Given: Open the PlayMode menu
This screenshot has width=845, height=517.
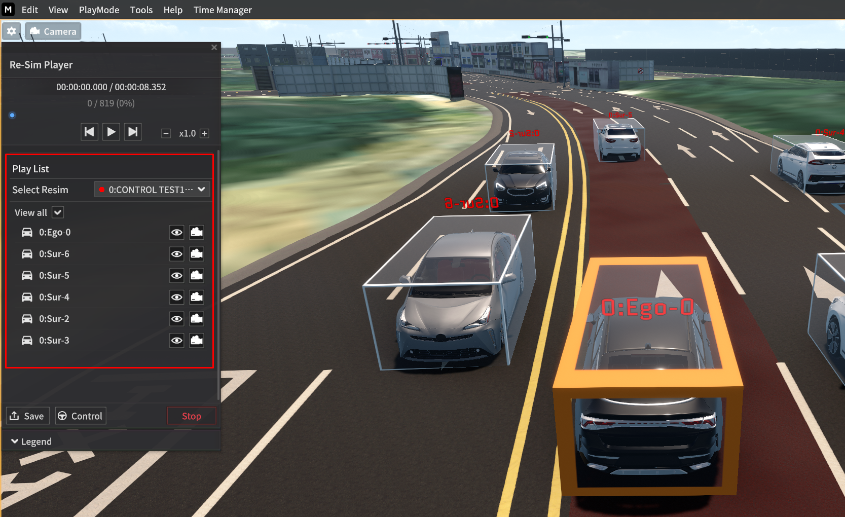Looking at the screenshot, I should (x=99, y=10).
